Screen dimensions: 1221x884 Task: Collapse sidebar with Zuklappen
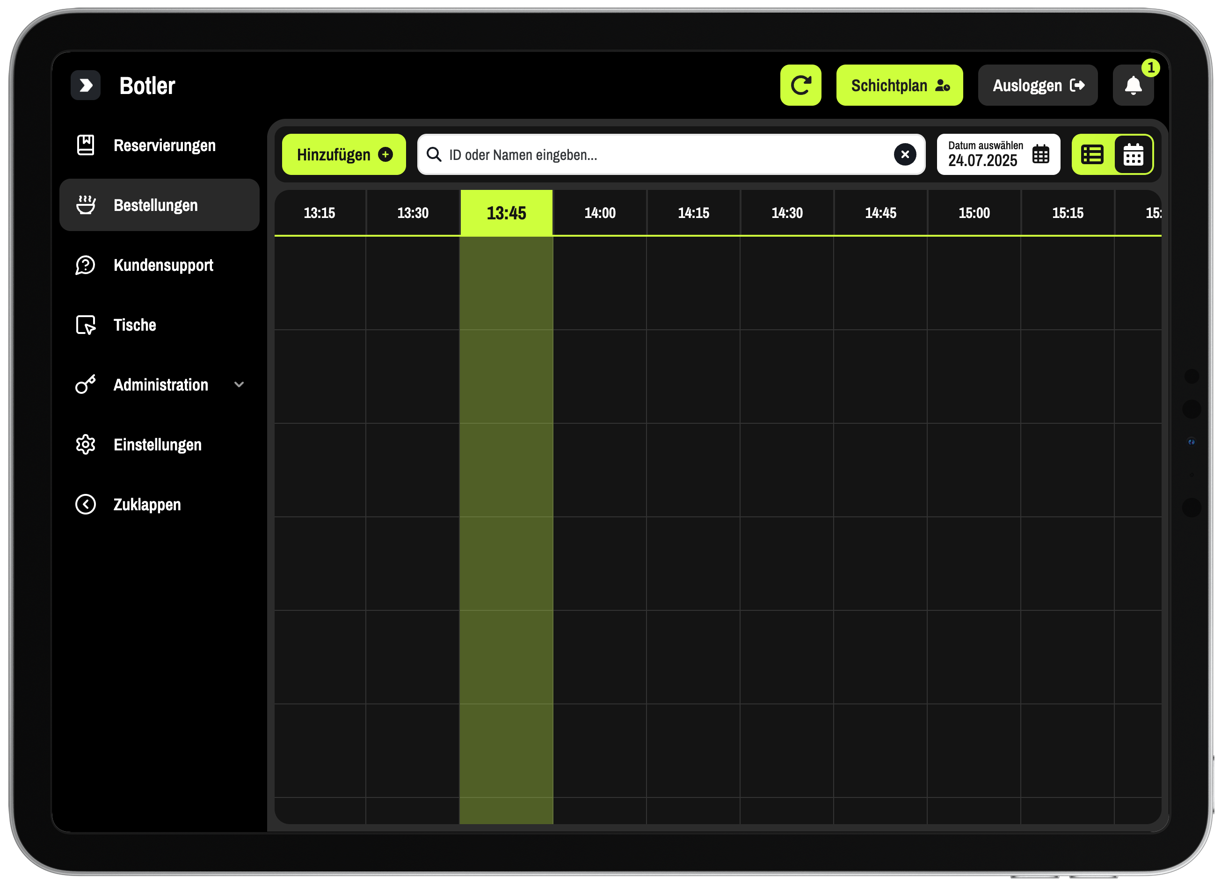coord(146,505)
